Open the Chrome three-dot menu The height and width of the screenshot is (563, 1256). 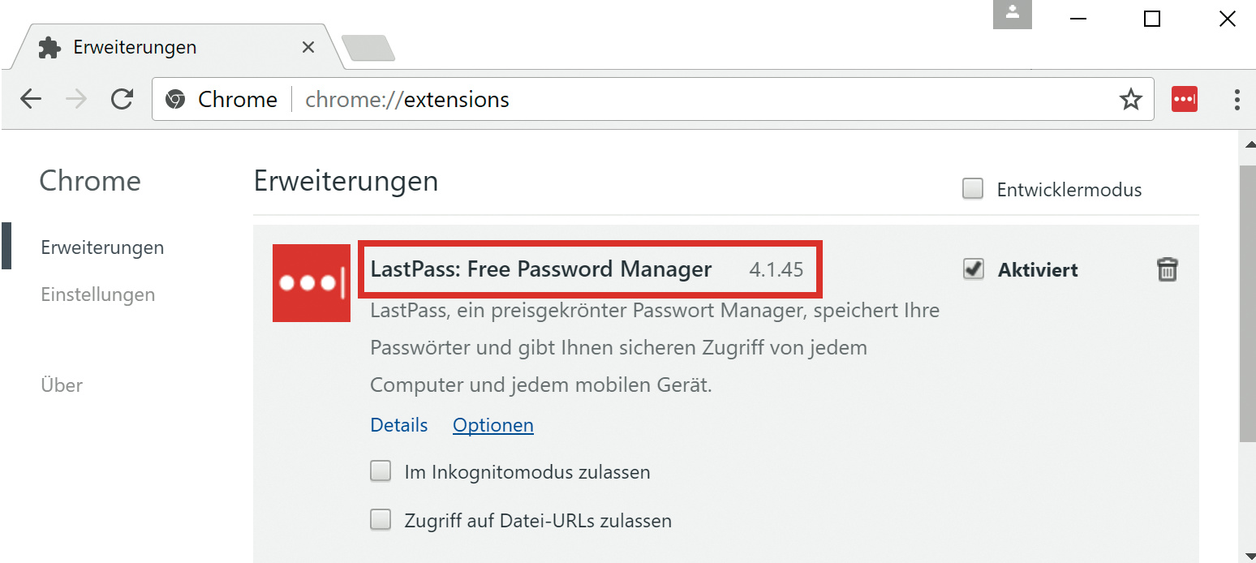[x=1237, y=100]
